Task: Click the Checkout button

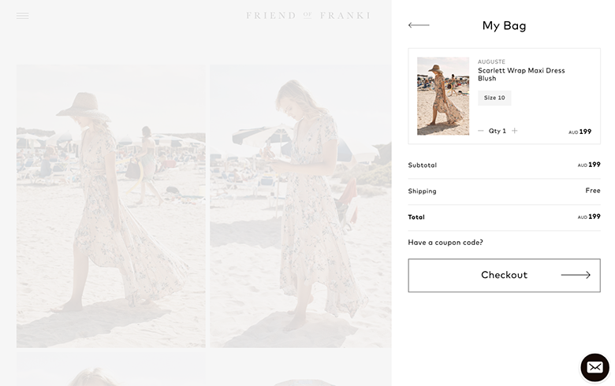Action: [504, 275]
